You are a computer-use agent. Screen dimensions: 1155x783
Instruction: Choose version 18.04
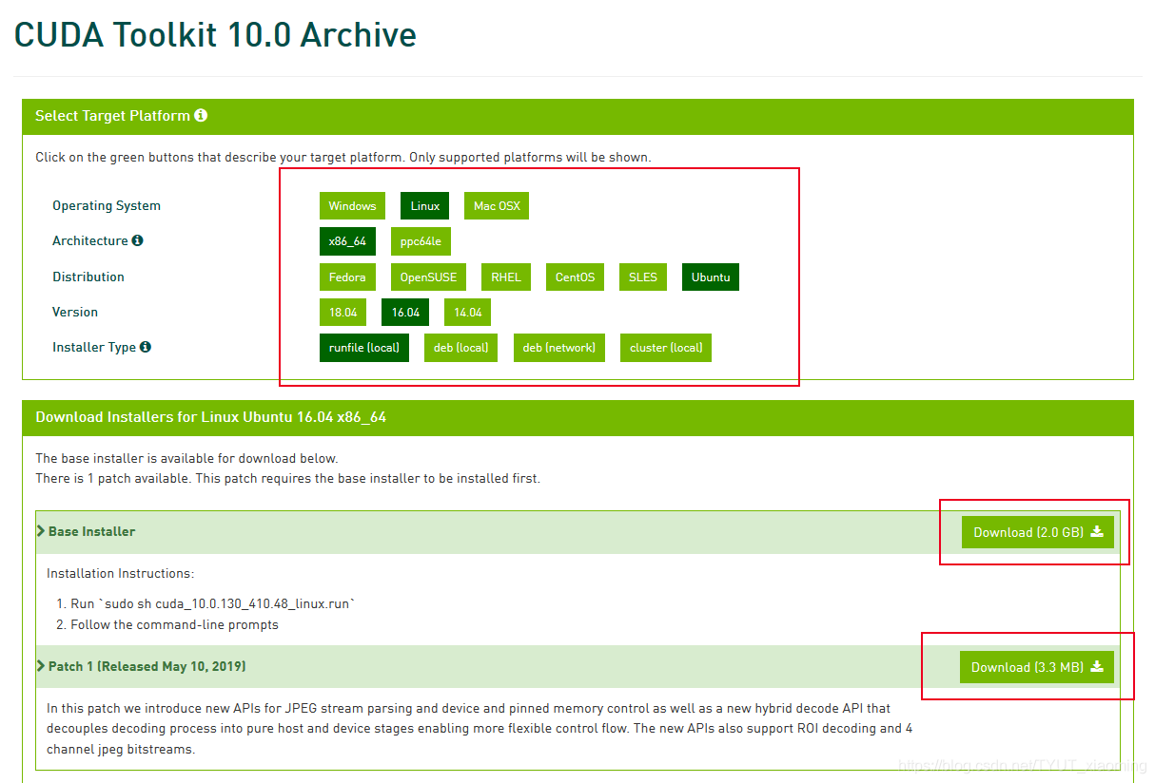click(x=343, y=313)
